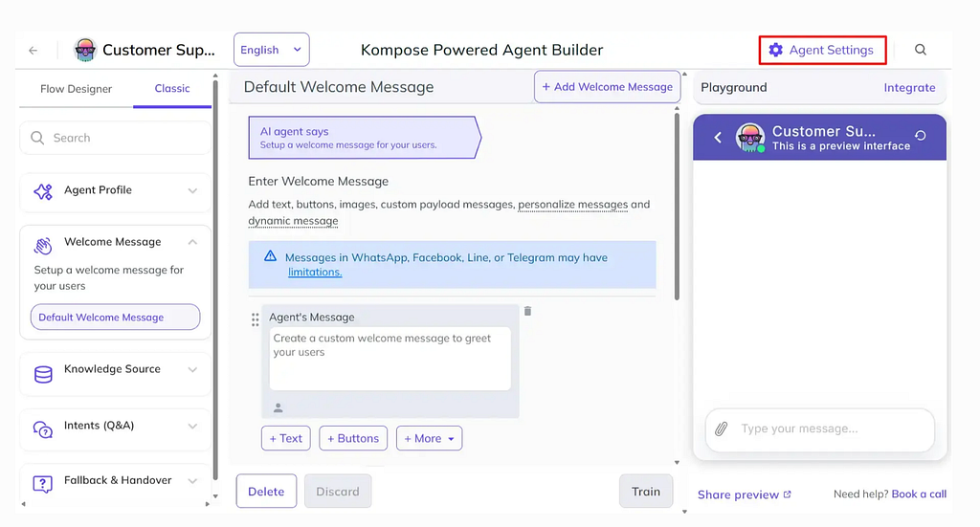Expand the Fallback & Handover section
The image size is (980, 527).
[192, 481]
